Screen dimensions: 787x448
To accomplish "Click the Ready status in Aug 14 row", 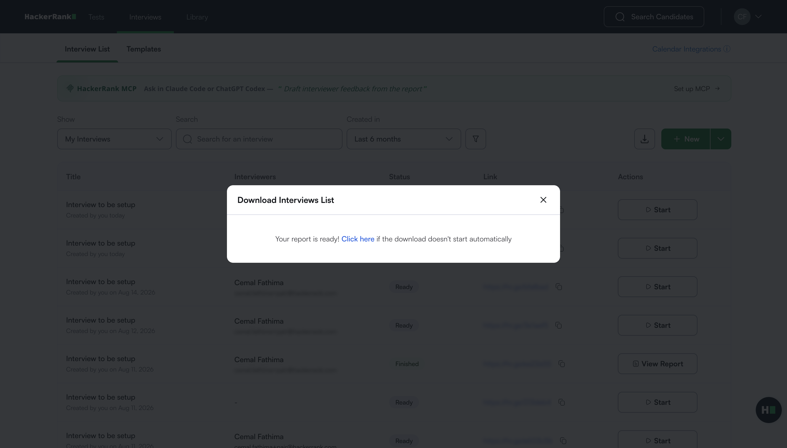I will [404, 287].
